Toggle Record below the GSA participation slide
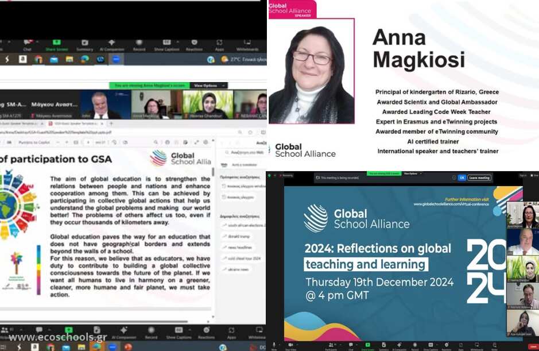This screenshot has width=539, height=351. [x=151, y=333]
